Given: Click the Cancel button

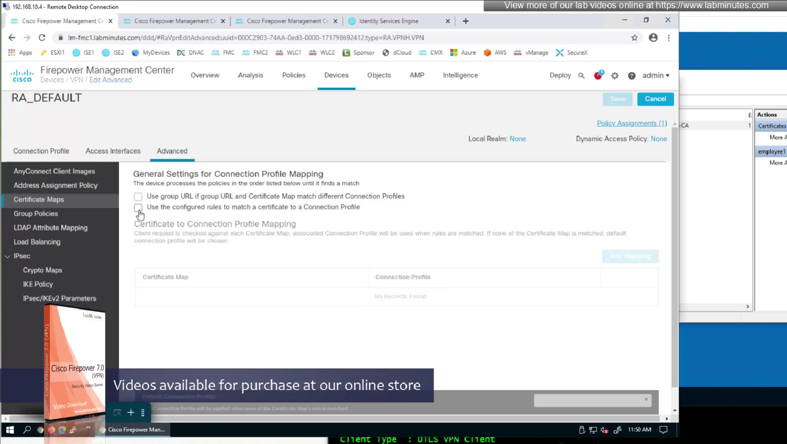Looking at the screenshot, I should coord(655,99).
